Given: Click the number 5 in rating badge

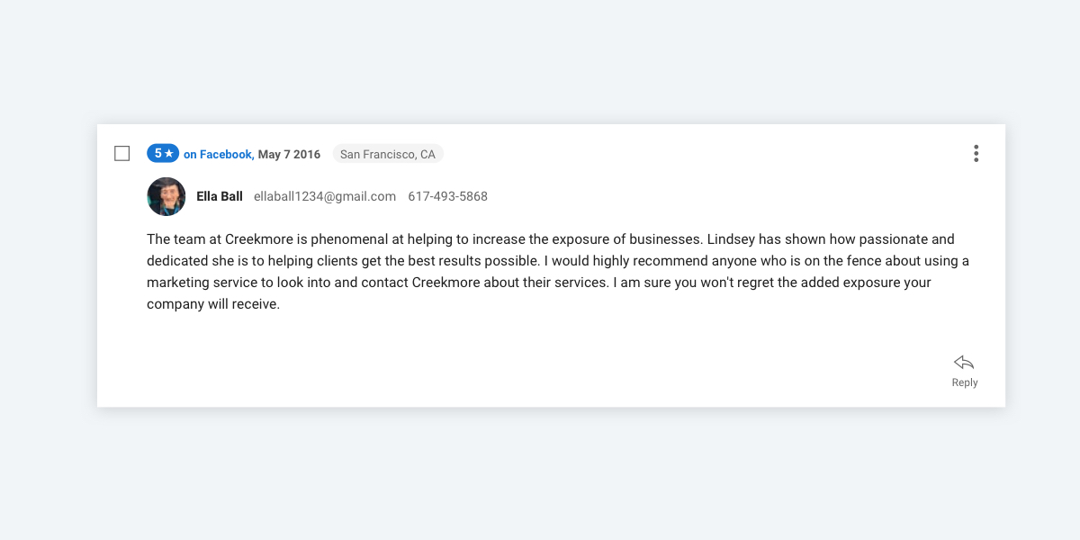Looking at the screenshot, I should tap(157, 154).
